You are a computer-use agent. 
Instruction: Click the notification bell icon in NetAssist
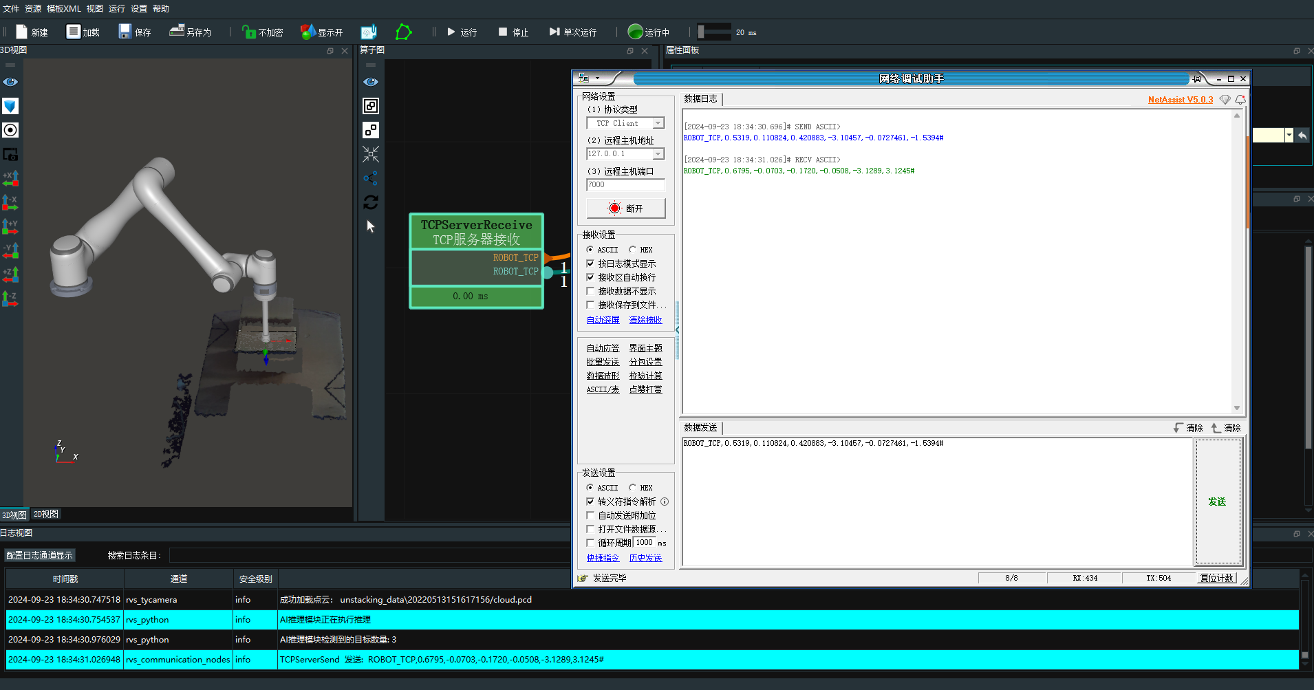coord(1240,100)
